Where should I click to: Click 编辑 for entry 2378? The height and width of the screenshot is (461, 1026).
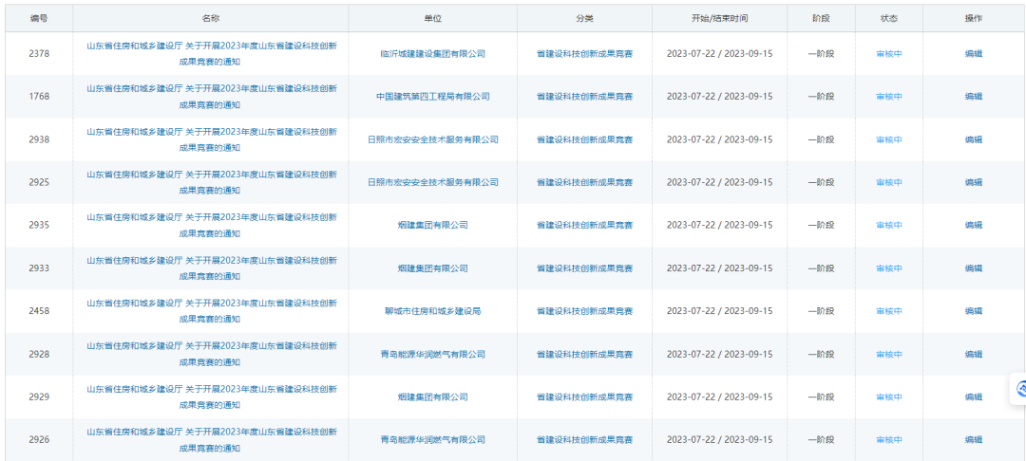point(974,54)
